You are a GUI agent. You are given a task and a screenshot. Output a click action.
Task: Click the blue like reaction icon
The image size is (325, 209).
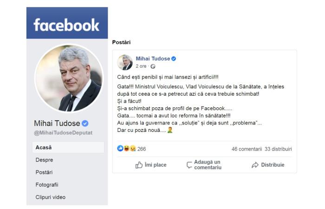(x=121, y=149)
